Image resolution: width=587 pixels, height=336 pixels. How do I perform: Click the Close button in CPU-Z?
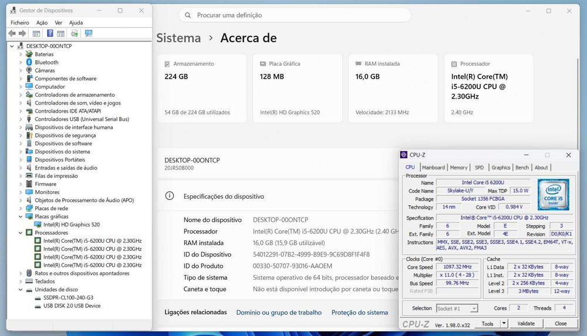(561, 323)
